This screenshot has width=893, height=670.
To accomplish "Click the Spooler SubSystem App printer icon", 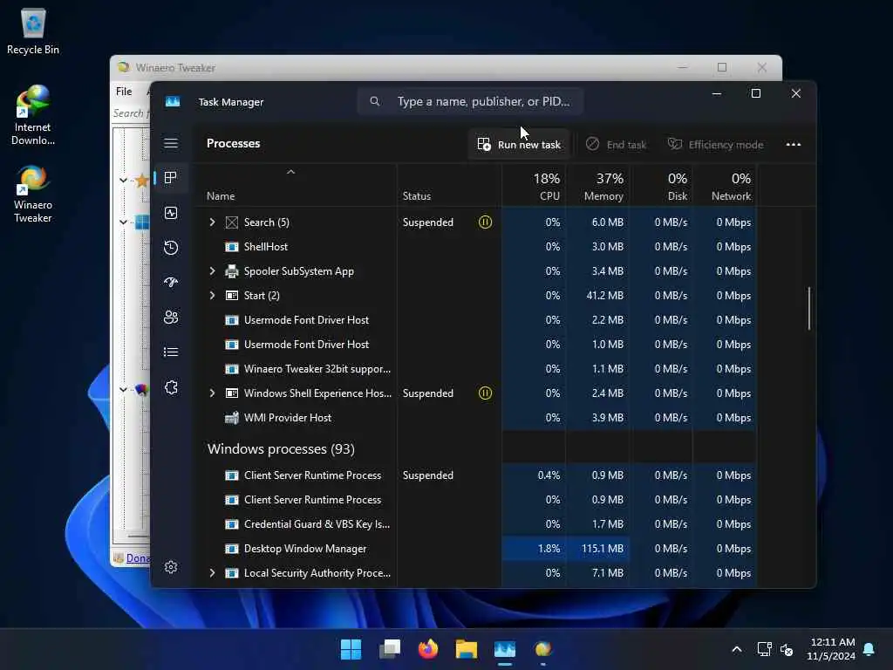I will coord(232,271).
